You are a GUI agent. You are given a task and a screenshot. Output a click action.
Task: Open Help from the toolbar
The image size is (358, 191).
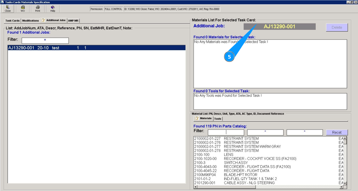(x=53, y=9)
